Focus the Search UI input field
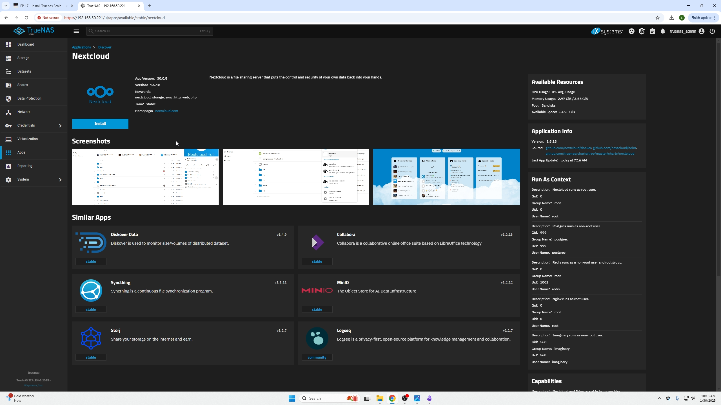721x405 pixels. pos(146,31)
